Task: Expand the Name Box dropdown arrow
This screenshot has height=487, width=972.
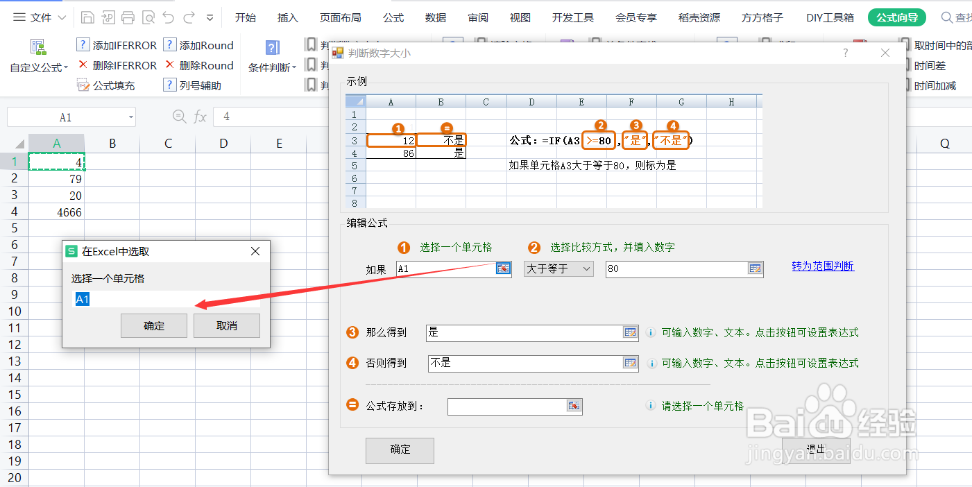Action: pyautogui.click(x=130, y=117)
